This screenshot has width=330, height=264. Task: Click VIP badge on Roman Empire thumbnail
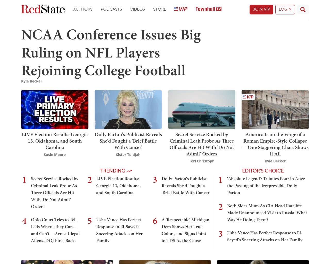[x=248, y=97]
